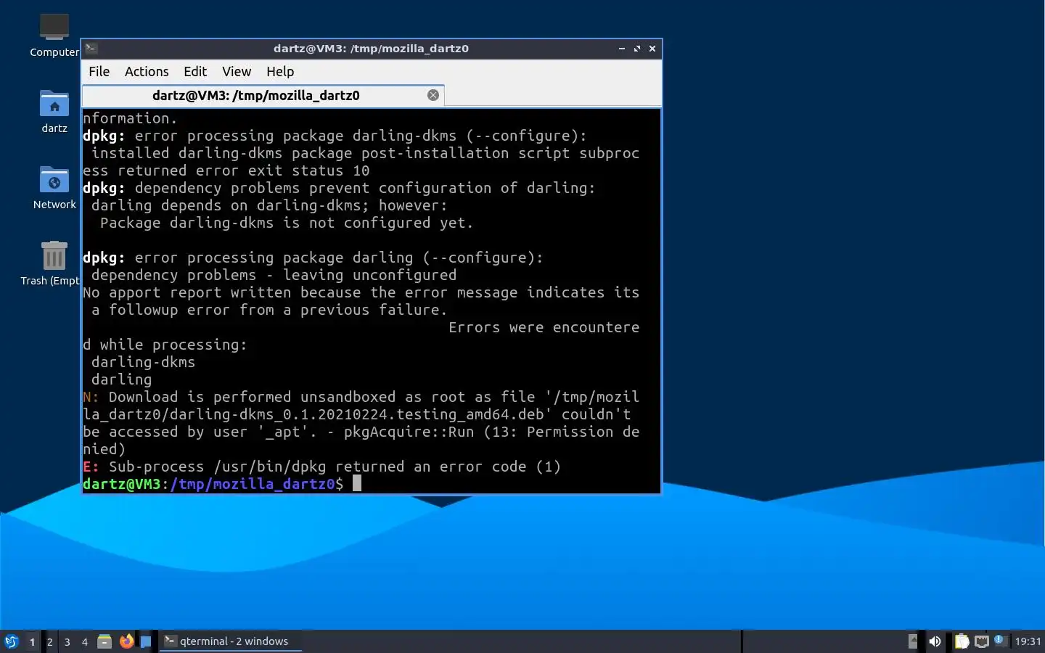Open the volume control tray icon
Image resolution: width=1045 pixels, height=653 pixels.
tap(935, 641)
